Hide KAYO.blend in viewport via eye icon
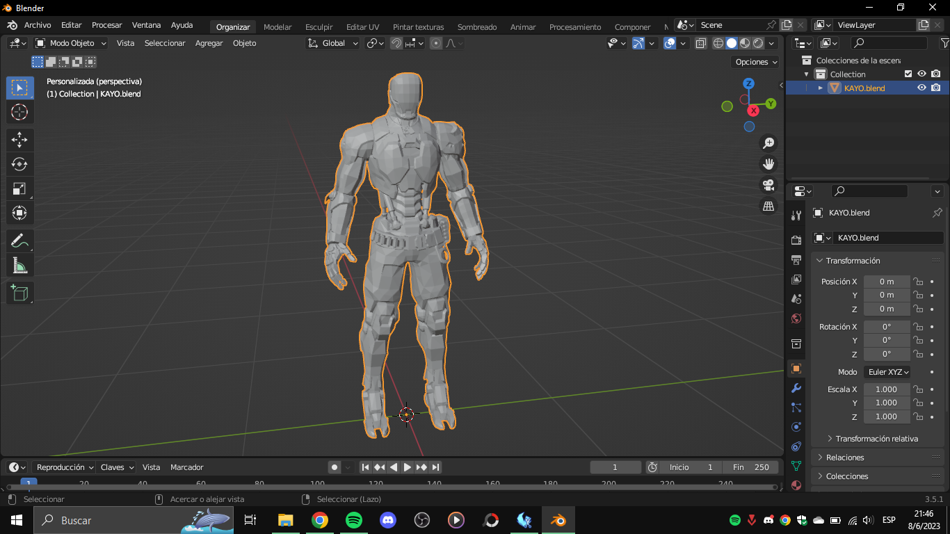This screenshot has width=950, height=534. coord(921,88)
